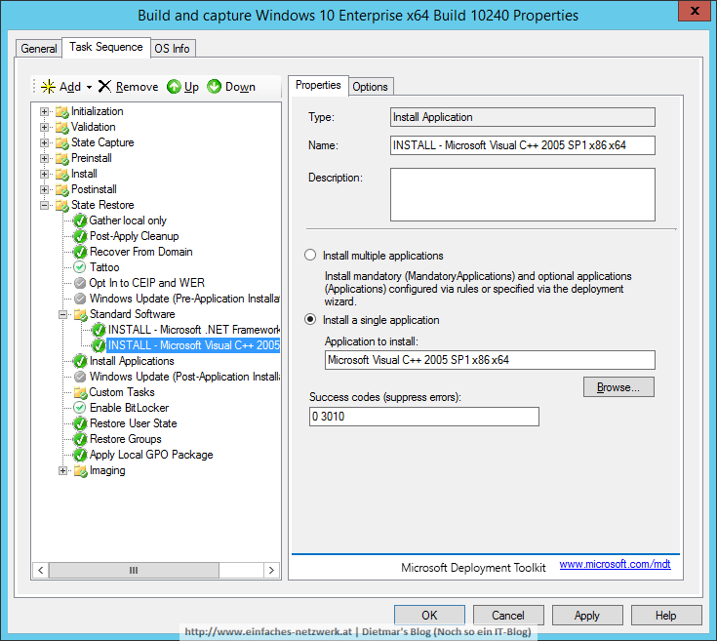717x641 pixels.
Task: Click the tree horizontal scrollbar thumb
Action: tap(134, 570)
